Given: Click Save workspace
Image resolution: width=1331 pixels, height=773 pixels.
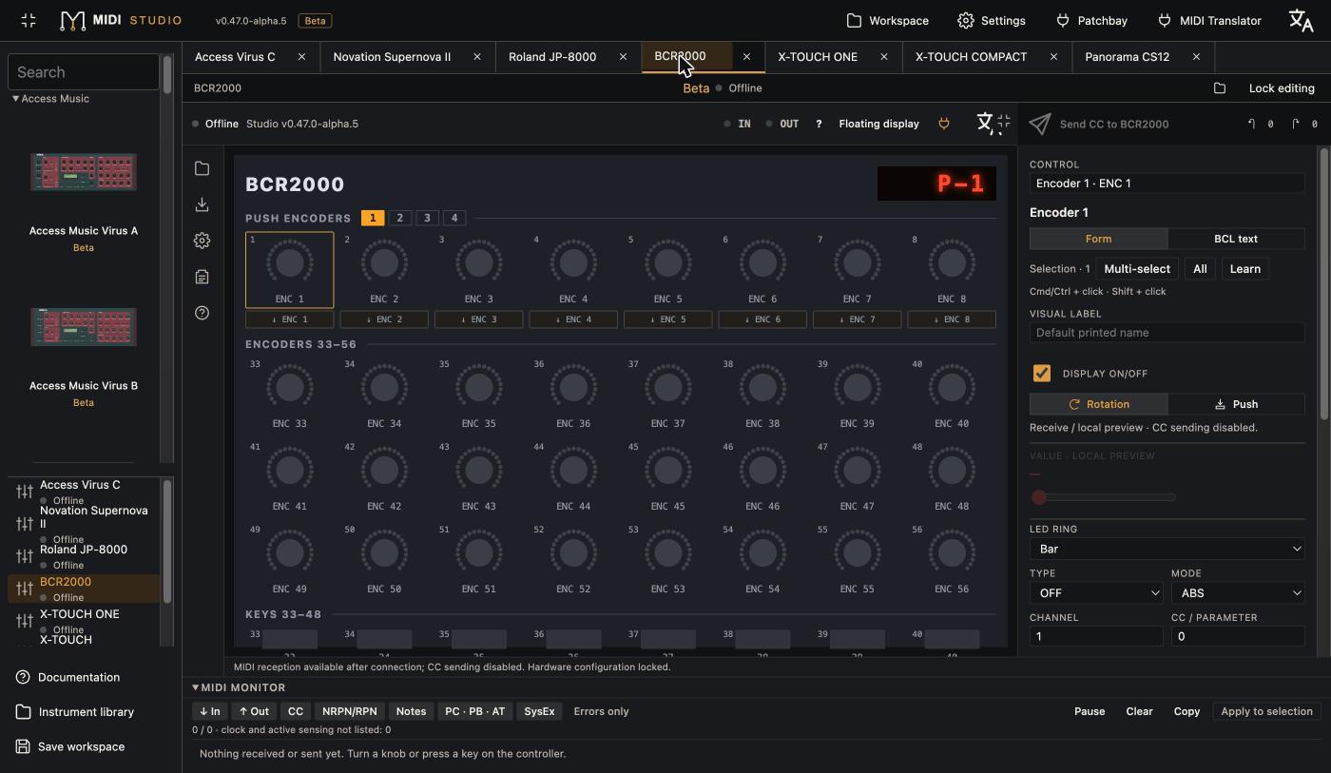Looking at the screenshot, I should pyautogui.click(x=71, y=746).
